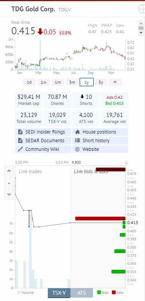Click the scrollbar down arrow

coord(141,33)
